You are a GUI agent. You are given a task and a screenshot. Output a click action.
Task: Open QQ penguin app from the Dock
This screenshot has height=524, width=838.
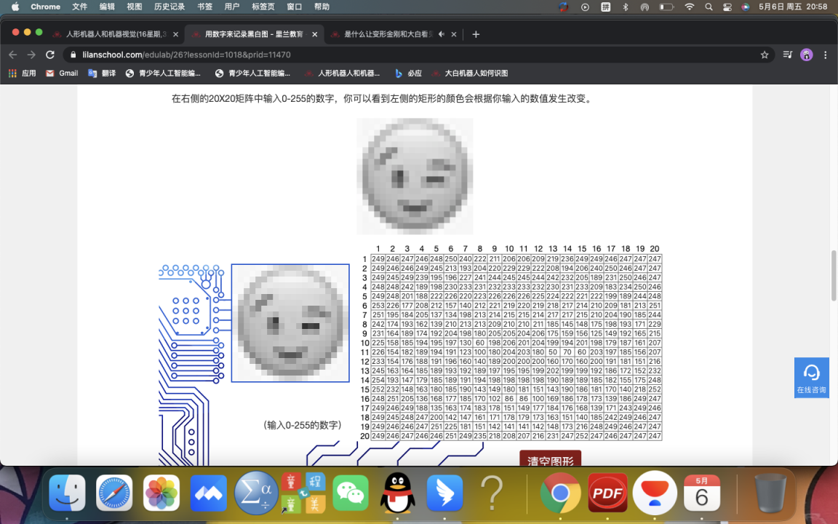(398, 493)
